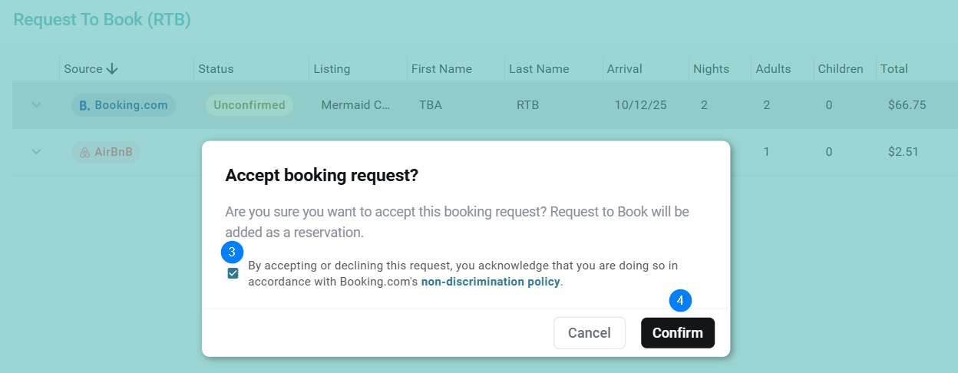The width and height of the screenshot is (958, 373).
Task: Click the Total column header
Action: click(x=894, y=69)
